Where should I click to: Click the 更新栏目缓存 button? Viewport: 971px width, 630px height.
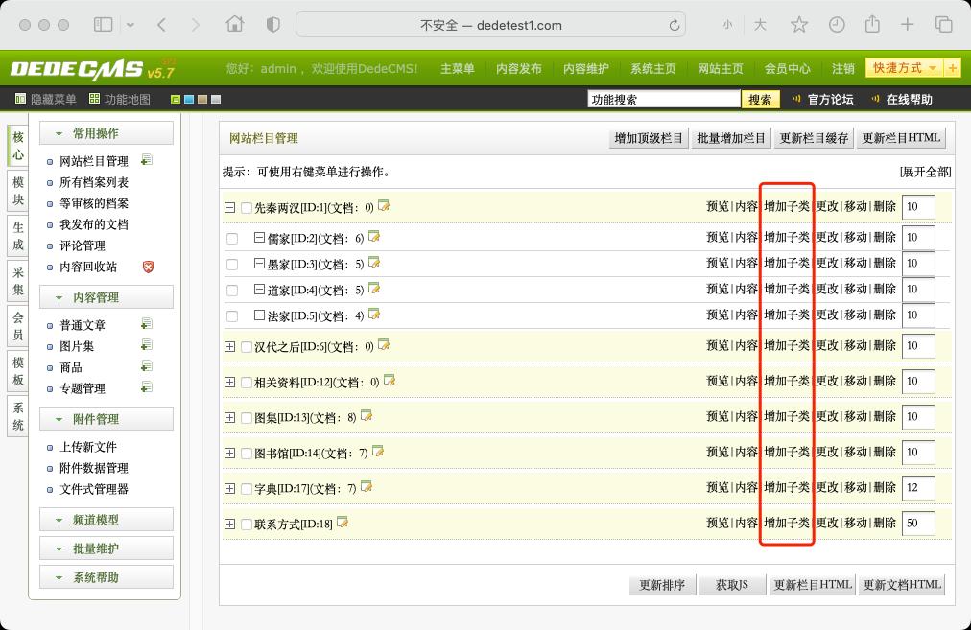[814, 138]
